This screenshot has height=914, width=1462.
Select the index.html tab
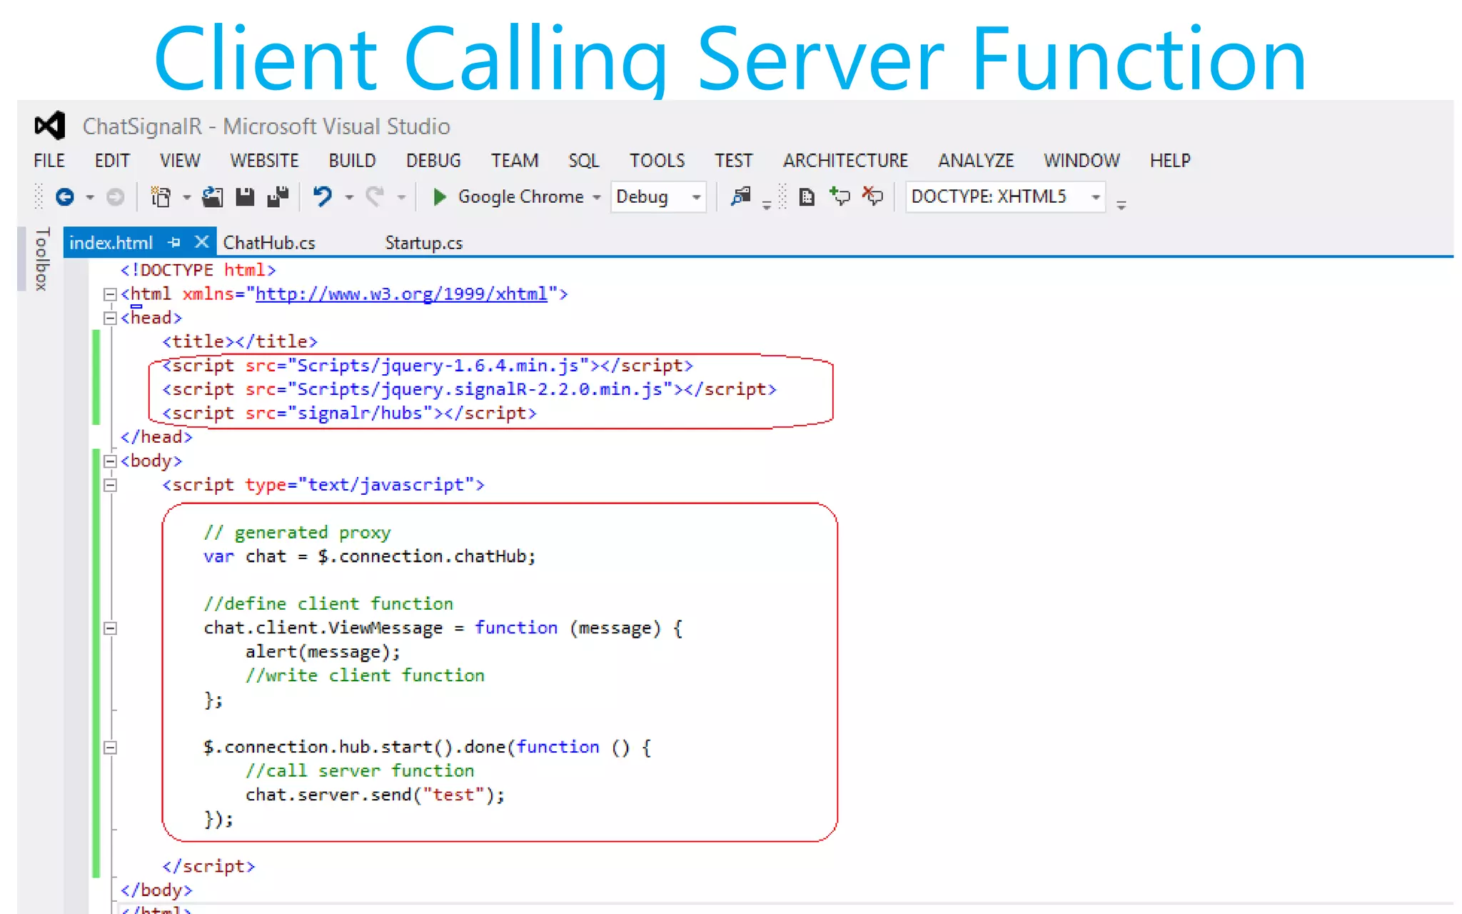pos(111,243)
